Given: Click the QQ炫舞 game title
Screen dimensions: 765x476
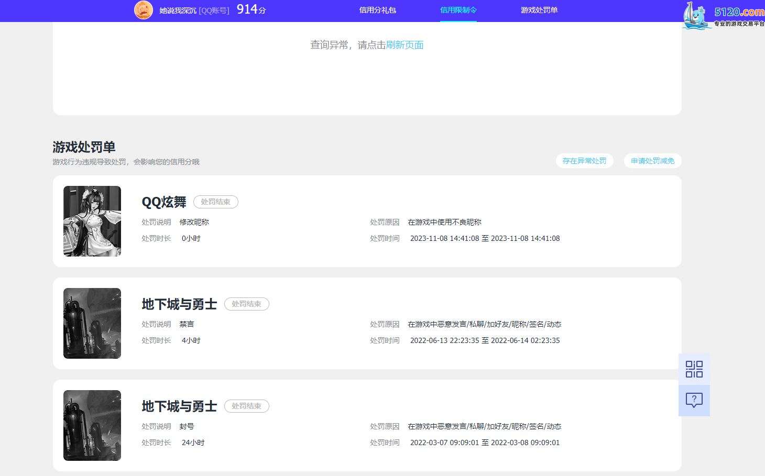Looking at the screenshot, I should [164, 202].
